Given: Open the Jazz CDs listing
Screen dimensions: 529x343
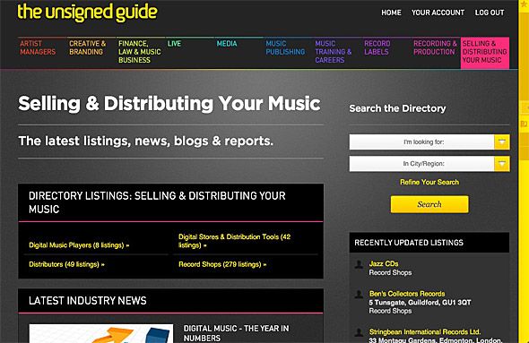Looking at the screenshot, I should [x=384, y=263].
